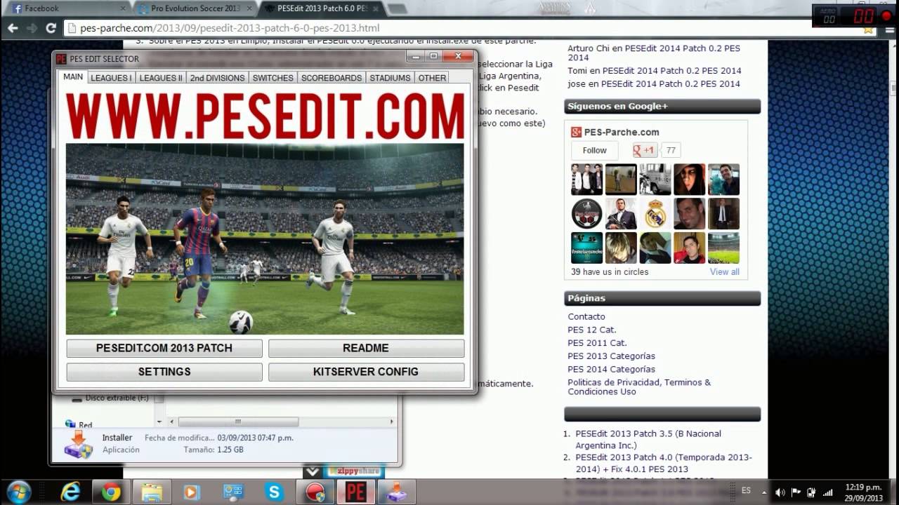Click the PE Edit Selector taskbar icon
This screenshot has height=505, width=899.
pos(355,492)
